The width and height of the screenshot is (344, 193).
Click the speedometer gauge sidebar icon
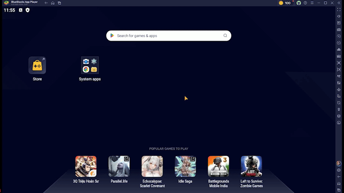[x=339, y=123]
